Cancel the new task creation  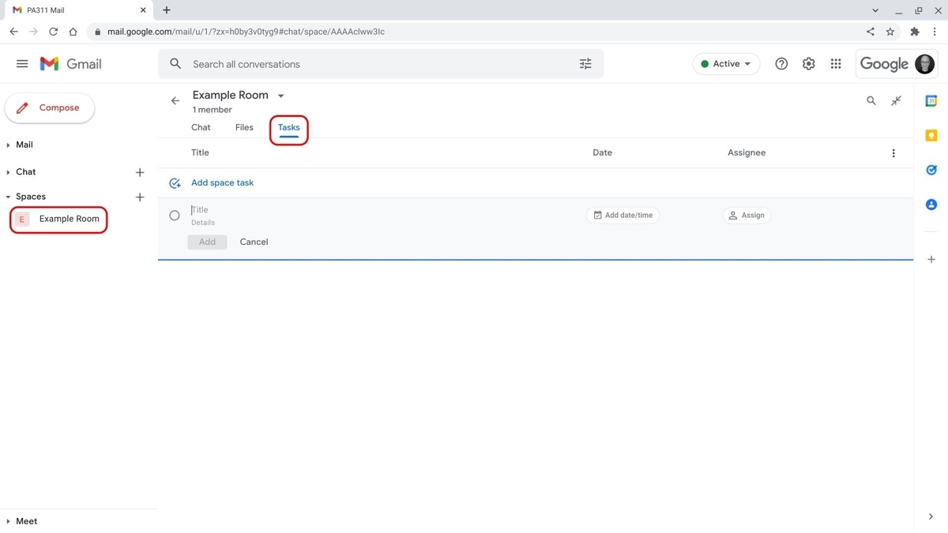pos(253,242)
